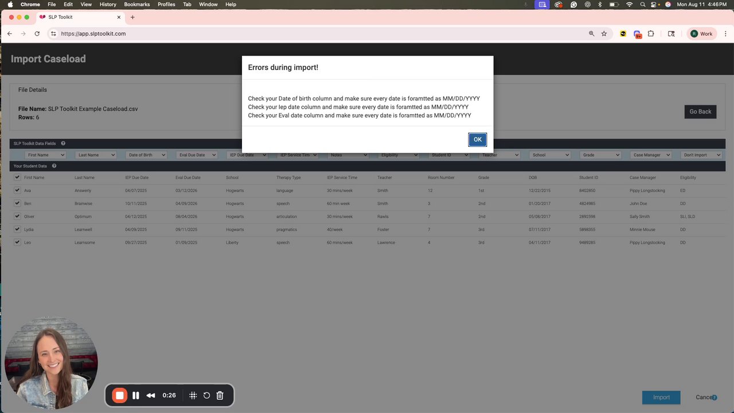Screen dimensions: 734x413
Task: Uncheck the Ava Answerly row checkbox
Action: tap(17, 190)
